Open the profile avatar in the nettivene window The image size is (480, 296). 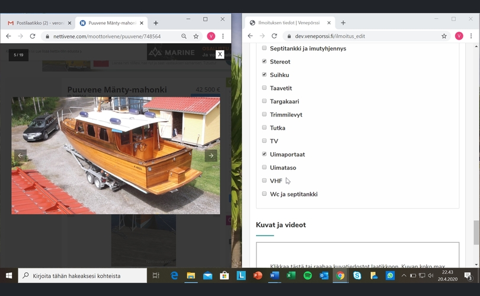click(211, 36)
